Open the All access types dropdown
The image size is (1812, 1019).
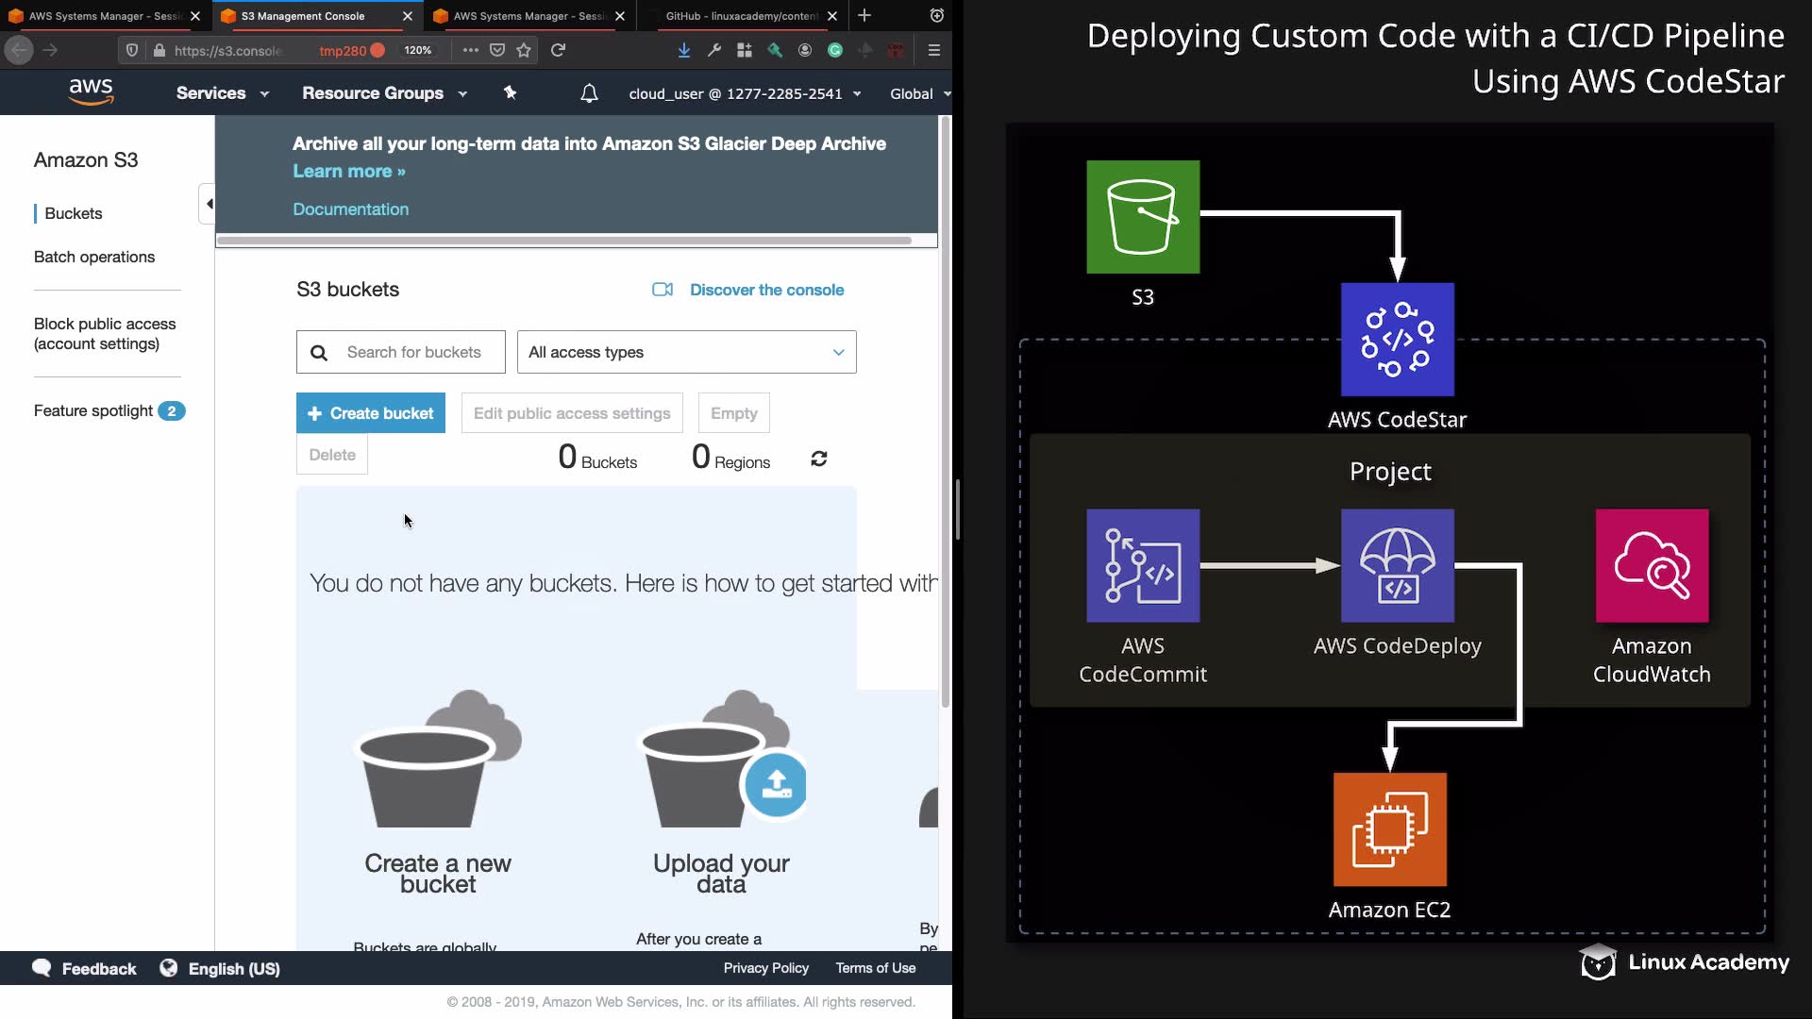coord(686,352)
